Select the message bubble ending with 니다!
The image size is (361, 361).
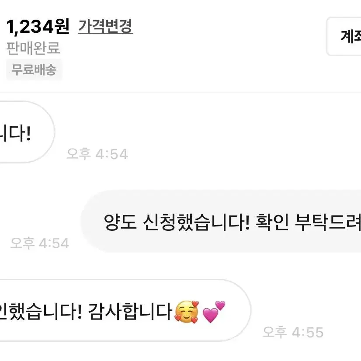27,132
